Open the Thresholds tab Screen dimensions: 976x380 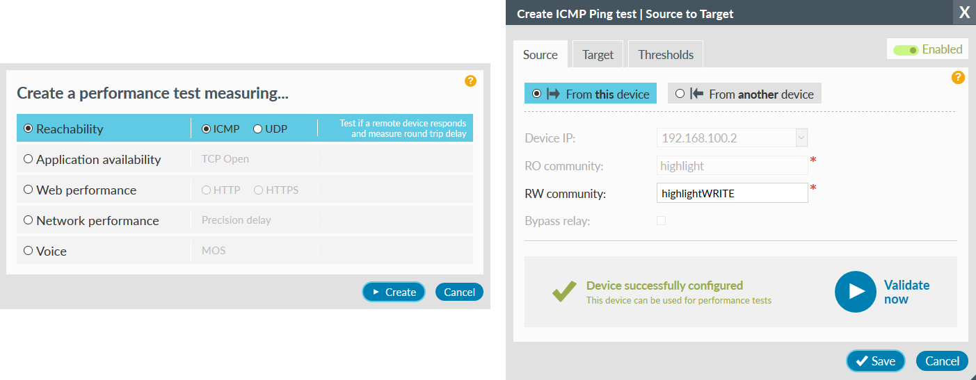pyautogui.click(x=666, y=54)
